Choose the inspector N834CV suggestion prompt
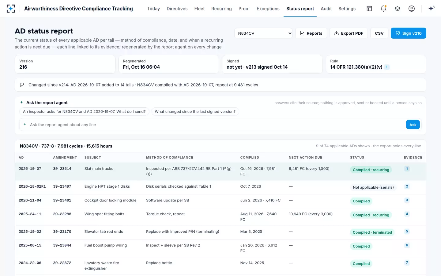Viewport: 441px width, 276px height. 84,112
